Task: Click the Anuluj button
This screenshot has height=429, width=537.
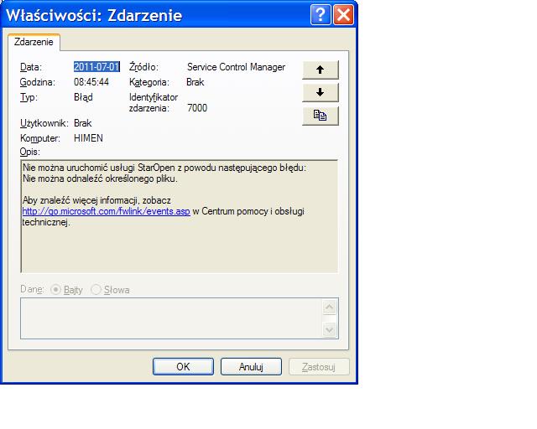Action: (251, 367)
